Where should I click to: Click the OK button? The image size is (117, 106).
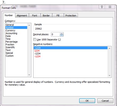point(87,101)
